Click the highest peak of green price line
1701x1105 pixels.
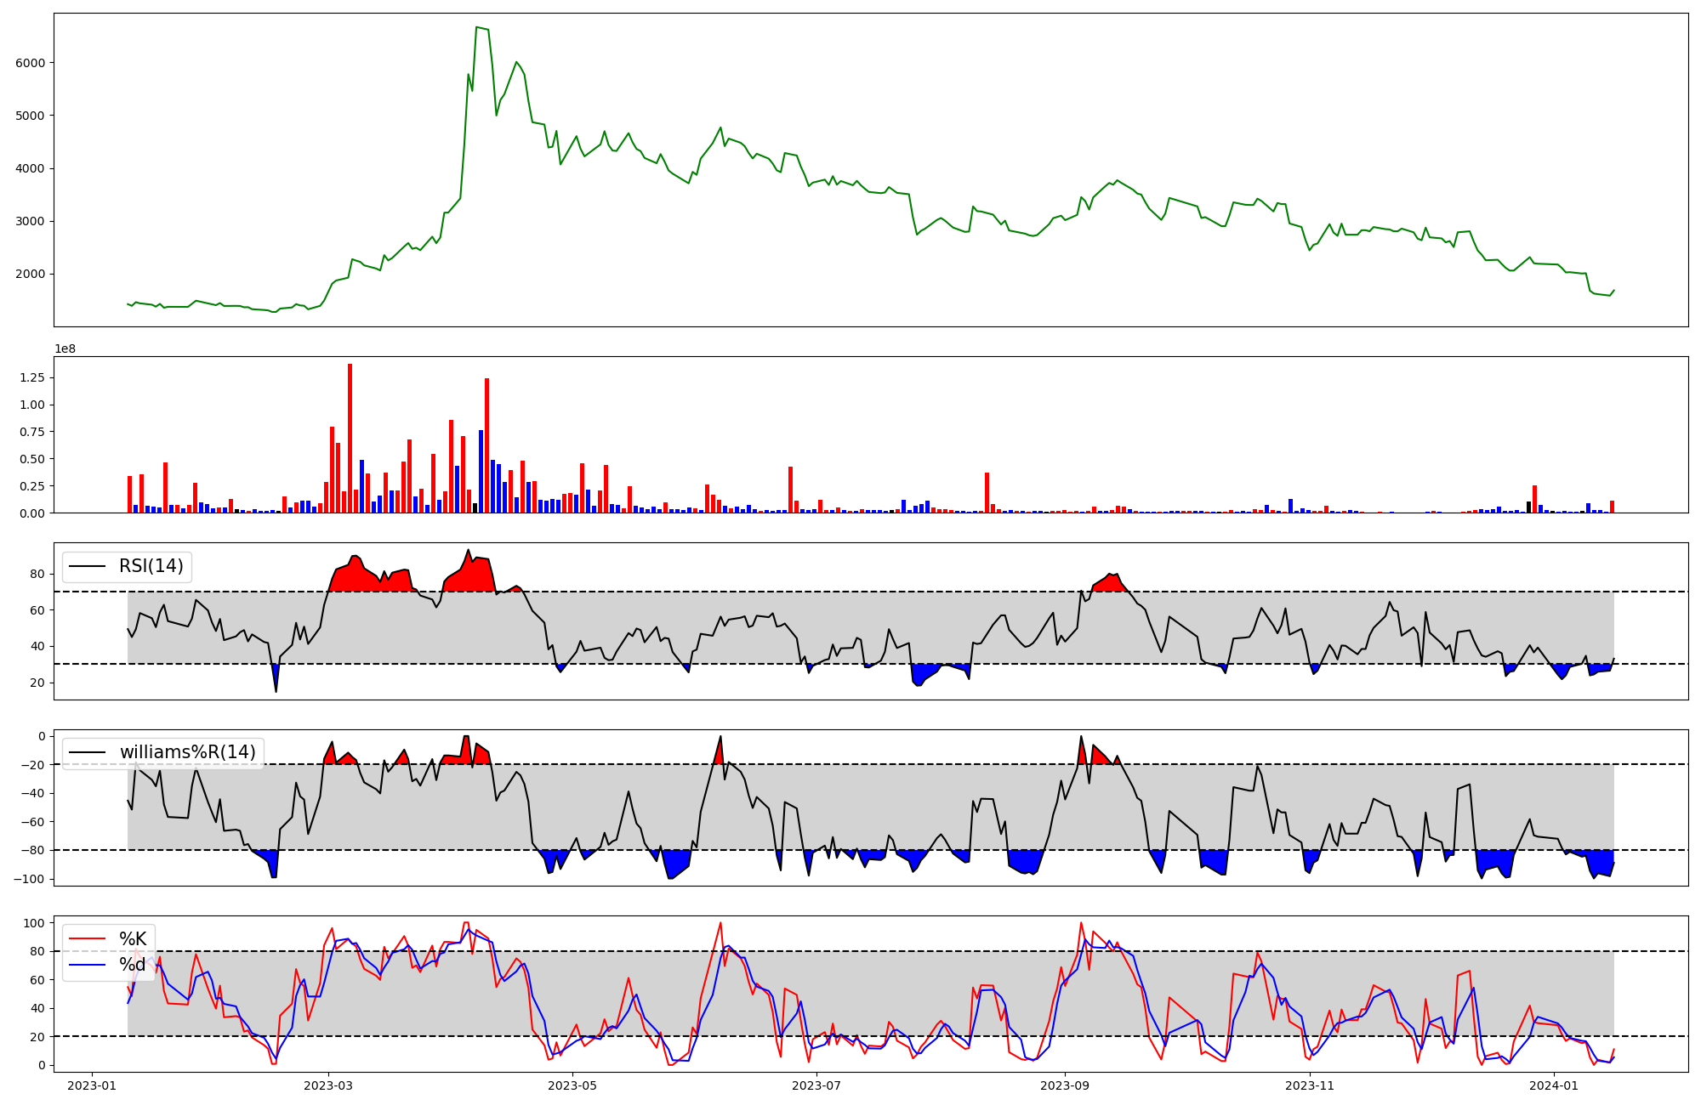pos(477,28)
